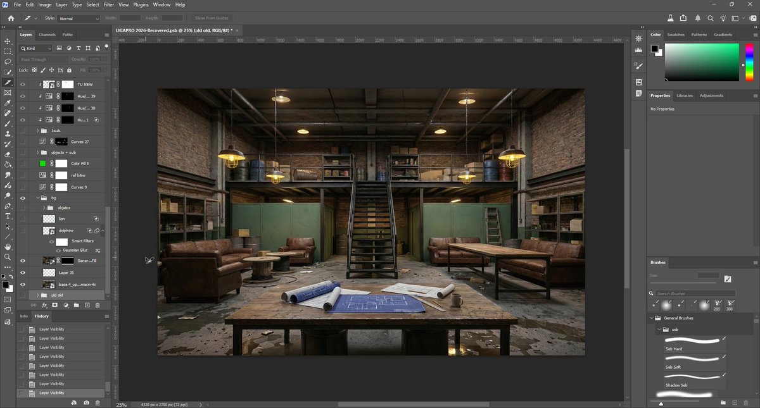This screenshot has width=760, height=408.
Task: Open the brush settings icon in Brushes panel
Action: 728,279
